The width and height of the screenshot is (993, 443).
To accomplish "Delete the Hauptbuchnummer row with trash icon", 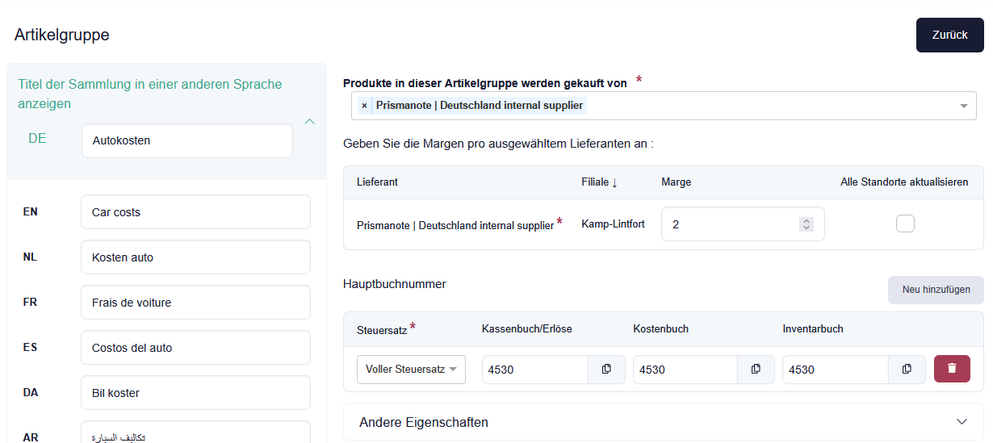I will [x=952, y=369].
